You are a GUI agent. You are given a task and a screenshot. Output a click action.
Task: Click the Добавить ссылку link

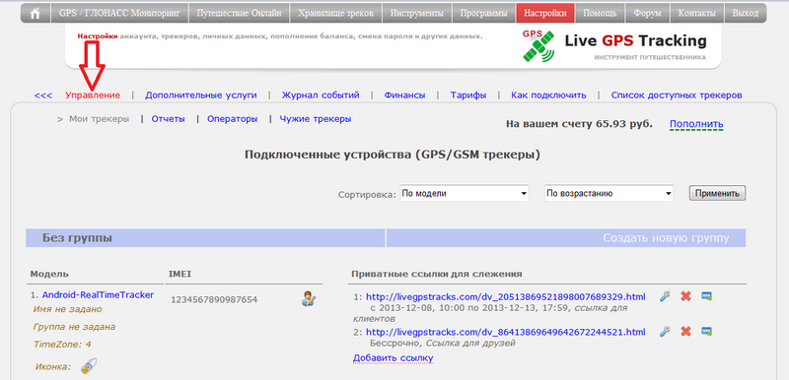click(393, 358)
